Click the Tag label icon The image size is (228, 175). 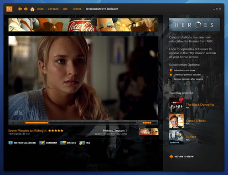coord(82,143)
